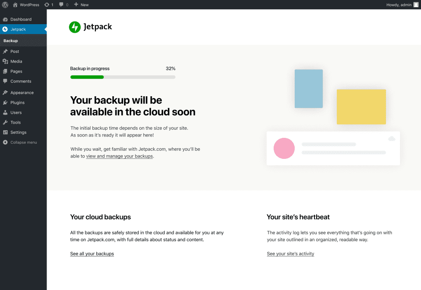421x290 pixels.
Task: Click the Users person icon
Action: [5, 112]
